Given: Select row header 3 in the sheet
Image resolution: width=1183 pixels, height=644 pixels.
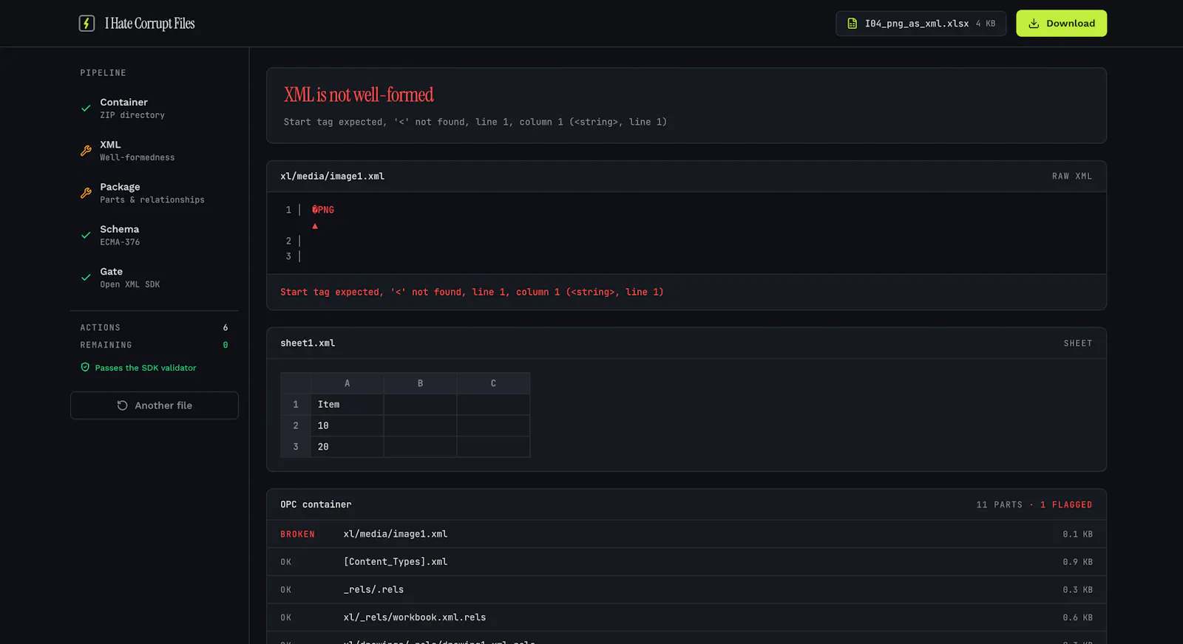Looking at the screenshot, I should point(296,447).
